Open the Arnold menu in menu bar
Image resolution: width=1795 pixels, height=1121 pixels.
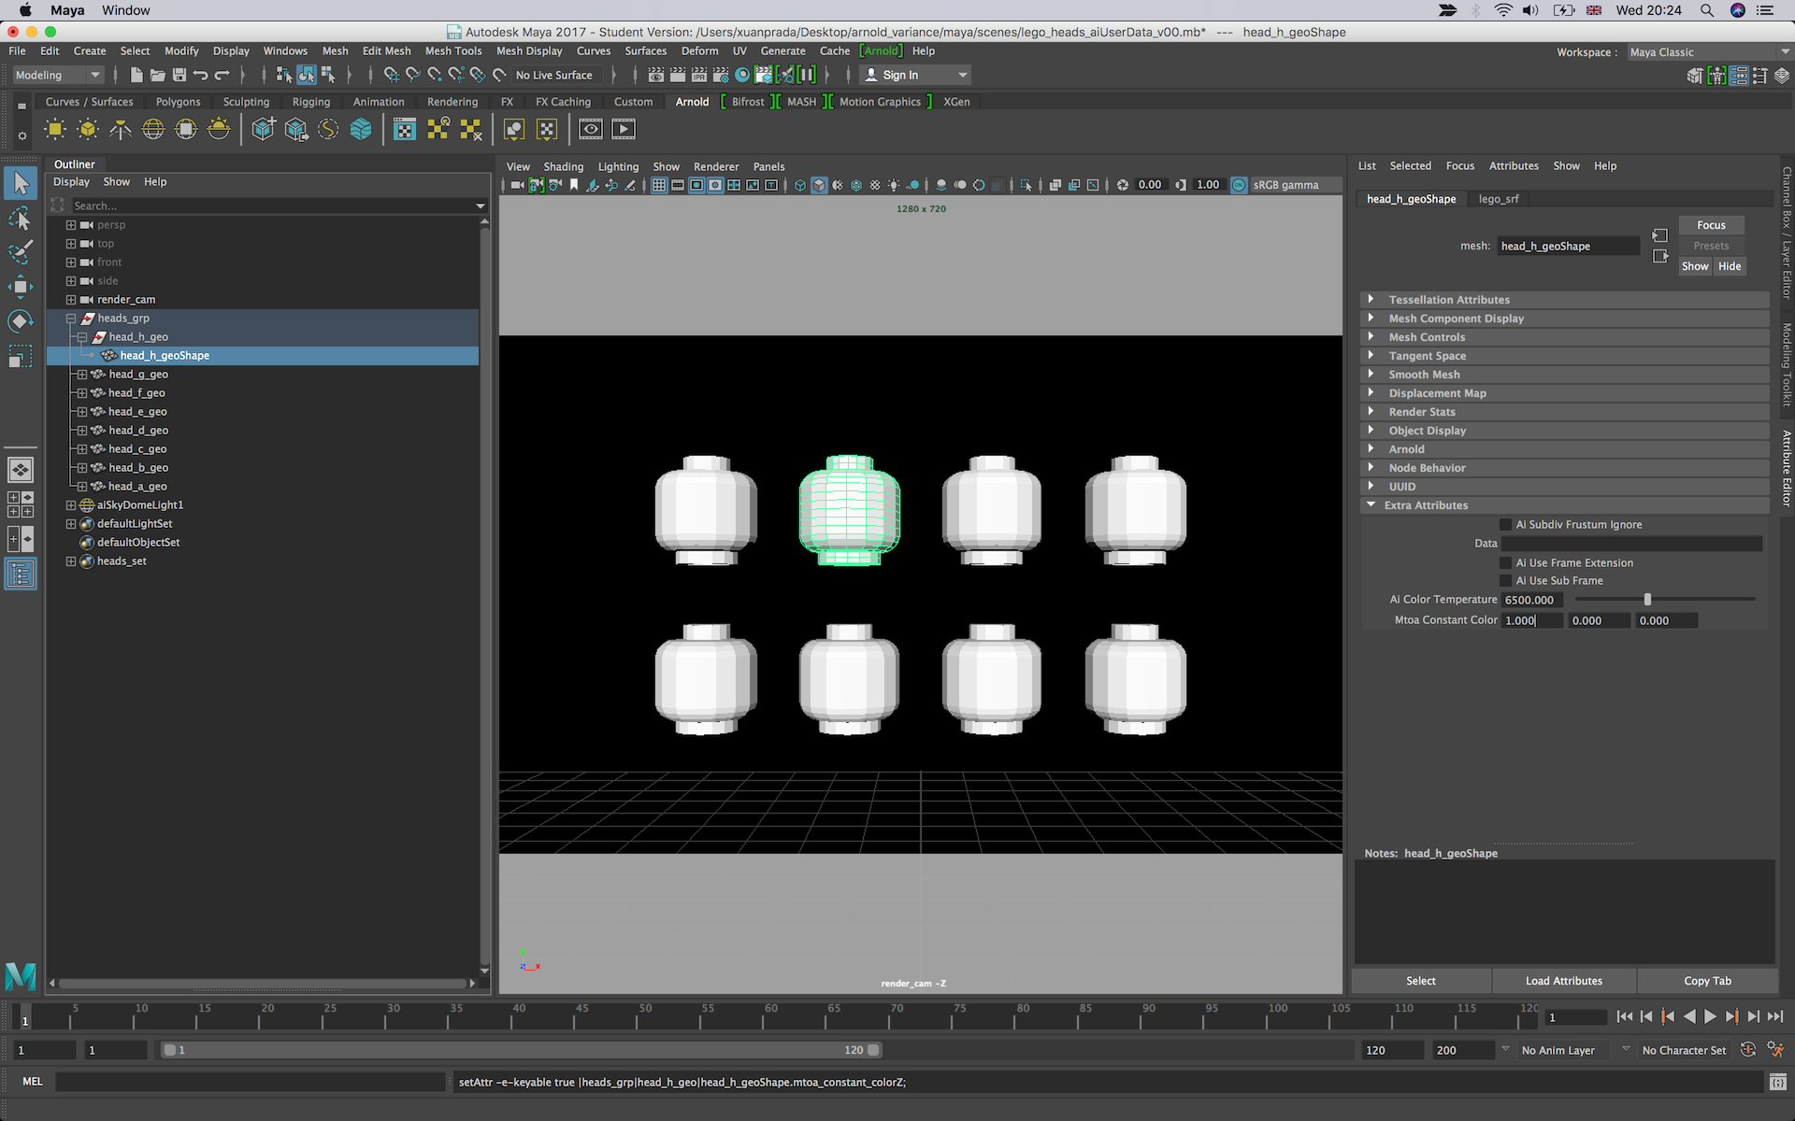click(881, 51)
